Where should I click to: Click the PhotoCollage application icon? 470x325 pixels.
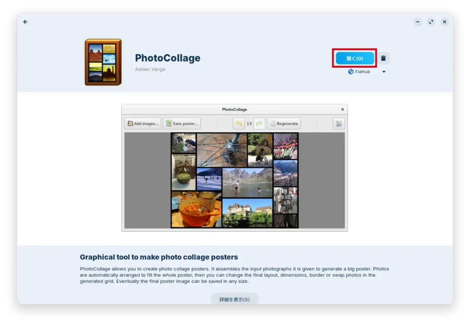103,62
